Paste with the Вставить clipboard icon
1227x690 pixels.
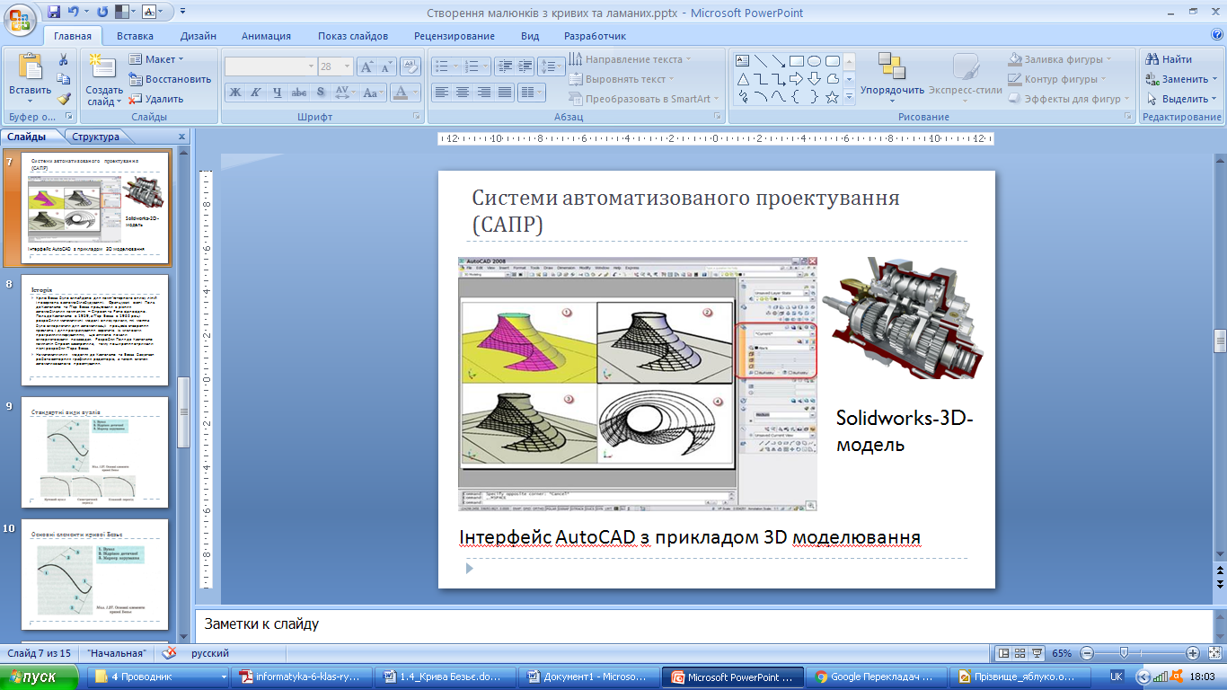[x=30, y=68]
